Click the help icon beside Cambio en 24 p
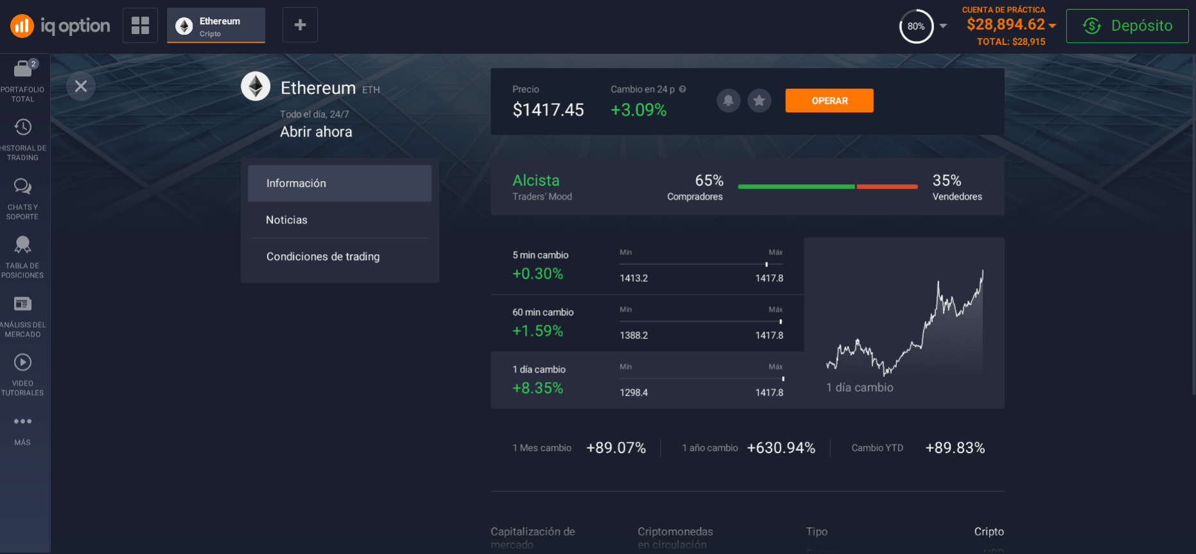The height and width of the screenshot is (554, 1196). pos(682,89)
